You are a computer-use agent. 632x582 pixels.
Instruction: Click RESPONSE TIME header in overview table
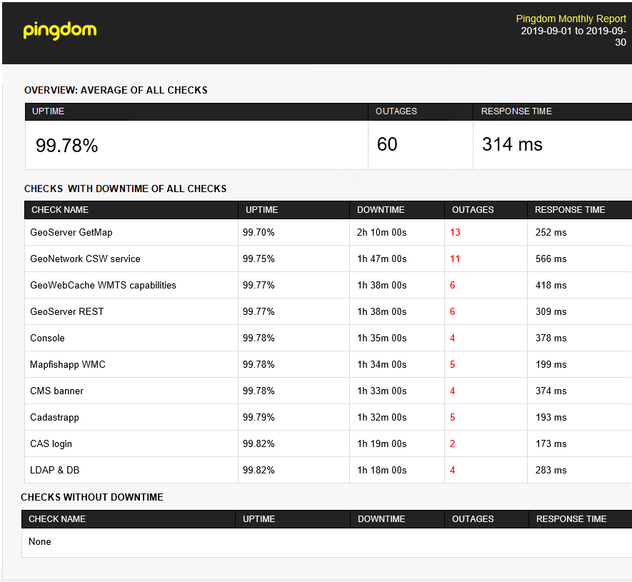516,111
